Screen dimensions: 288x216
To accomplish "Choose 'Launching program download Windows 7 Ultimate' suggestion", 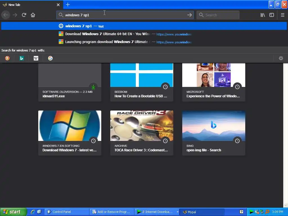I will pos(144,42).
